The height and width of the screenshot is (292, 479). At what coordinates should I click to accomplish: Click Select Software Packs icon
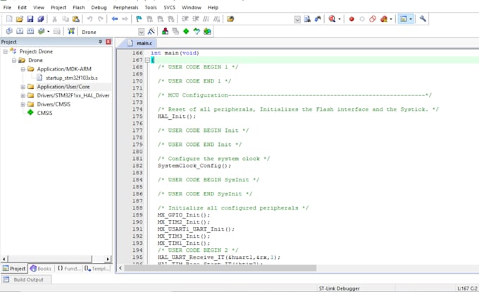tap(197, 31)
